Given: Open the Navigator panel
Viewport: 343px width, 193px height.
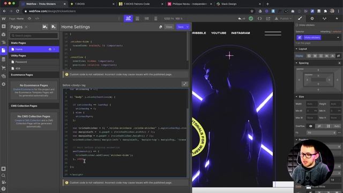Looking at the screenshot, I should point(4,42).
